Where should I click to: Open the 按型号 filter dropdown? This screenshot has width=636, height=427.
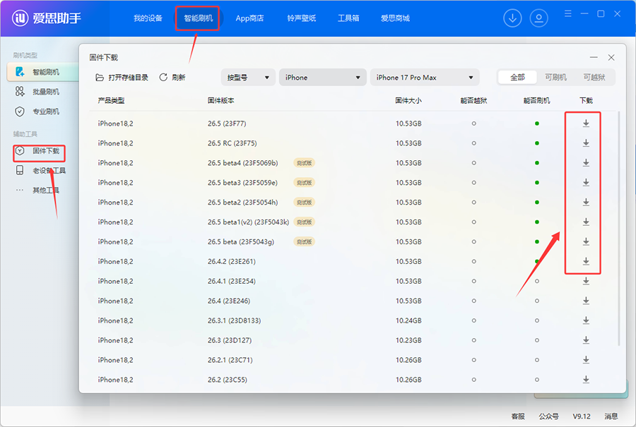[248, 78]
